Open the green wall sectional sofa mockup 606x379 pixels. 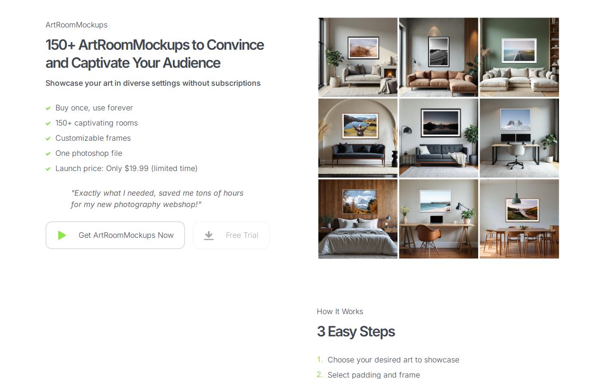pos(519,57)
